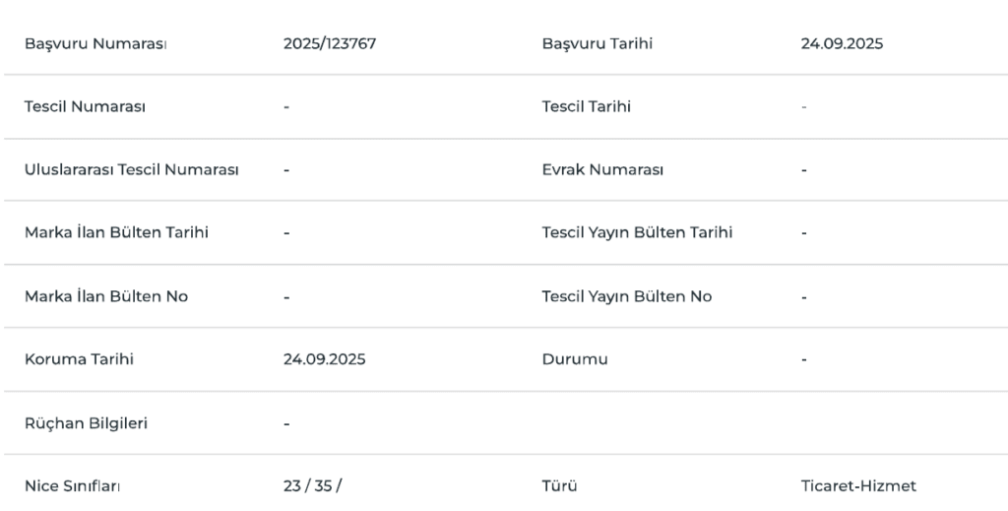The width and height of the screenshot is (1008, 511).
Task: Click the Koruma Tarihi date value
Action: pos(324,359)
